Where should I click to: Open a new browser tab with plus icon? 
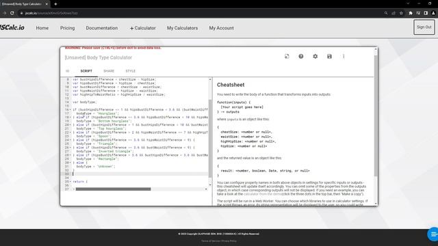tap(55, 4)
